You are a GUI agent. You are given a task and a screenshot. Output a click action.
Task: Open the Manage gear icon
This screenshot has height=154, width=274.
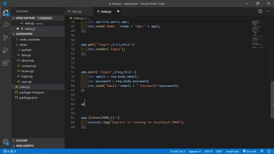coord(6,142)
